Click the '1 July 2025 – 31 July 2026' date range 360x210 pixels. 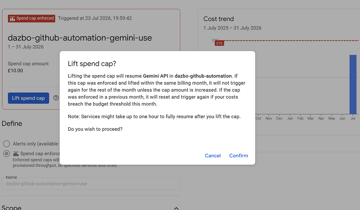pyautogui.click(x=232, y=28)
